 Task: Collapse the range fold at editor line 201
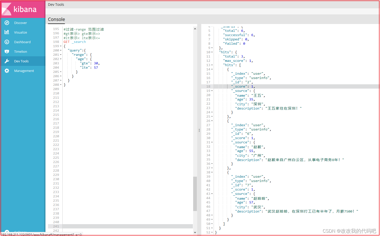(61, 55)
